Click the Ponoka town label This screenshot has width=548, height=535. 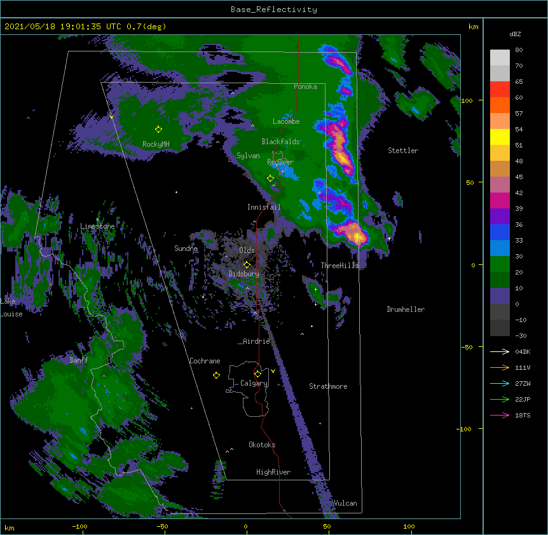(x=305, y=86)
